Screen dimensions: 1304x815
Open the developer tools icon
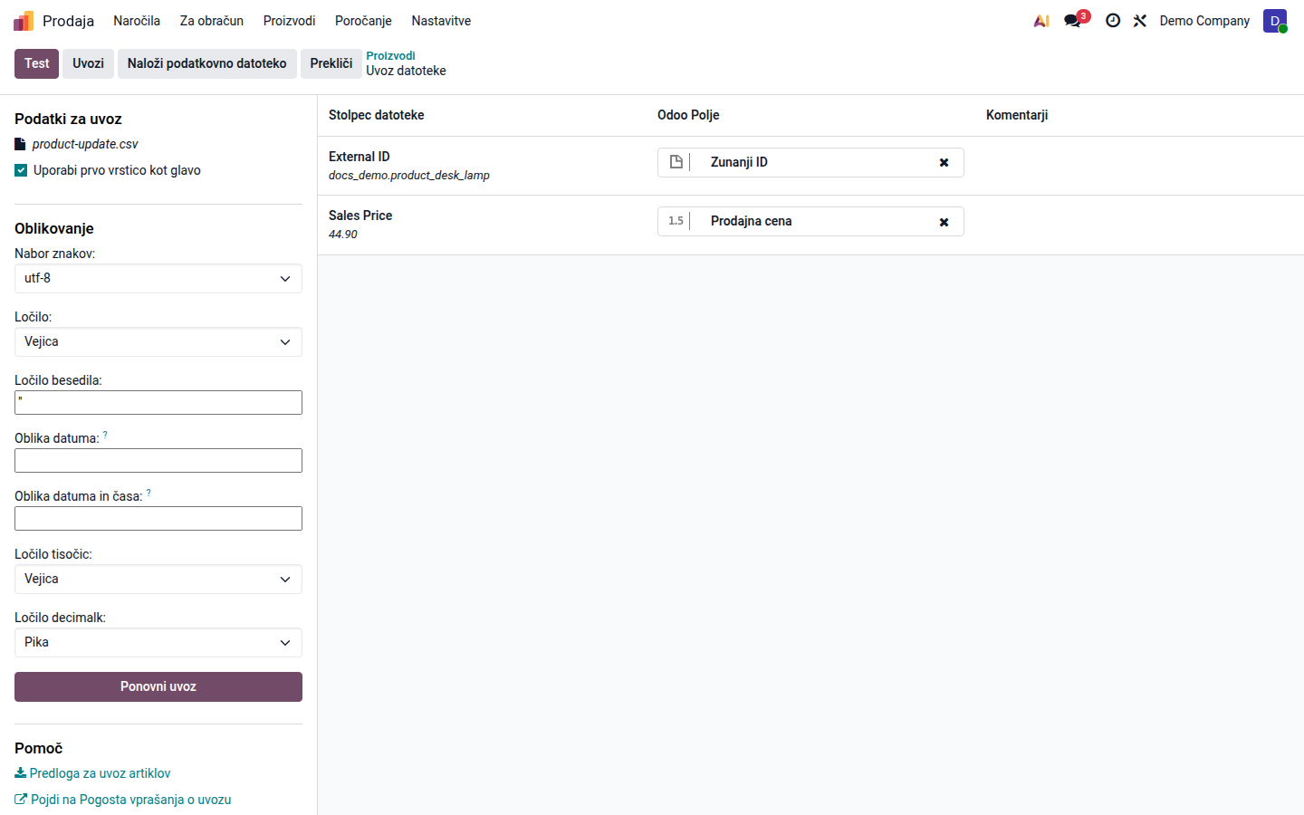point(1140,21)
